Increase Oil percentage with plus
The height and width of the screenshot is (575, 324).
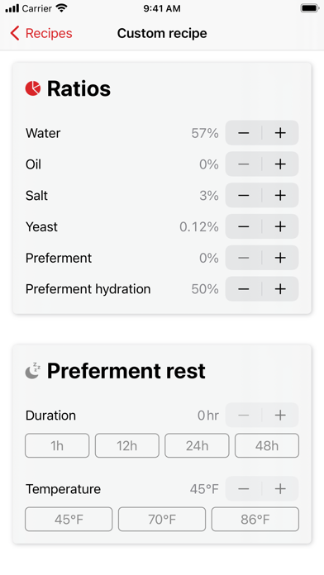(280, 164)
